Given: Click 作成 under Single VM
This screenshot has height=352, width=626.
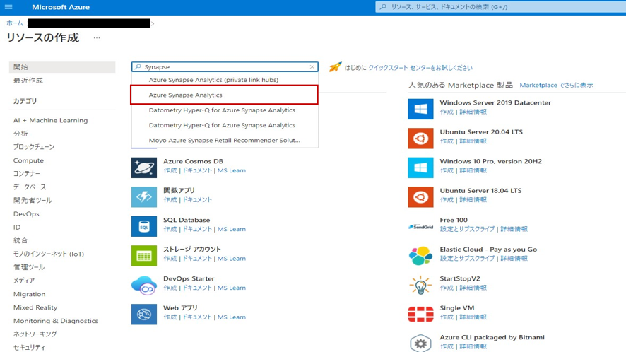Looking at the screenshot, I should click(x=447, y=317).
